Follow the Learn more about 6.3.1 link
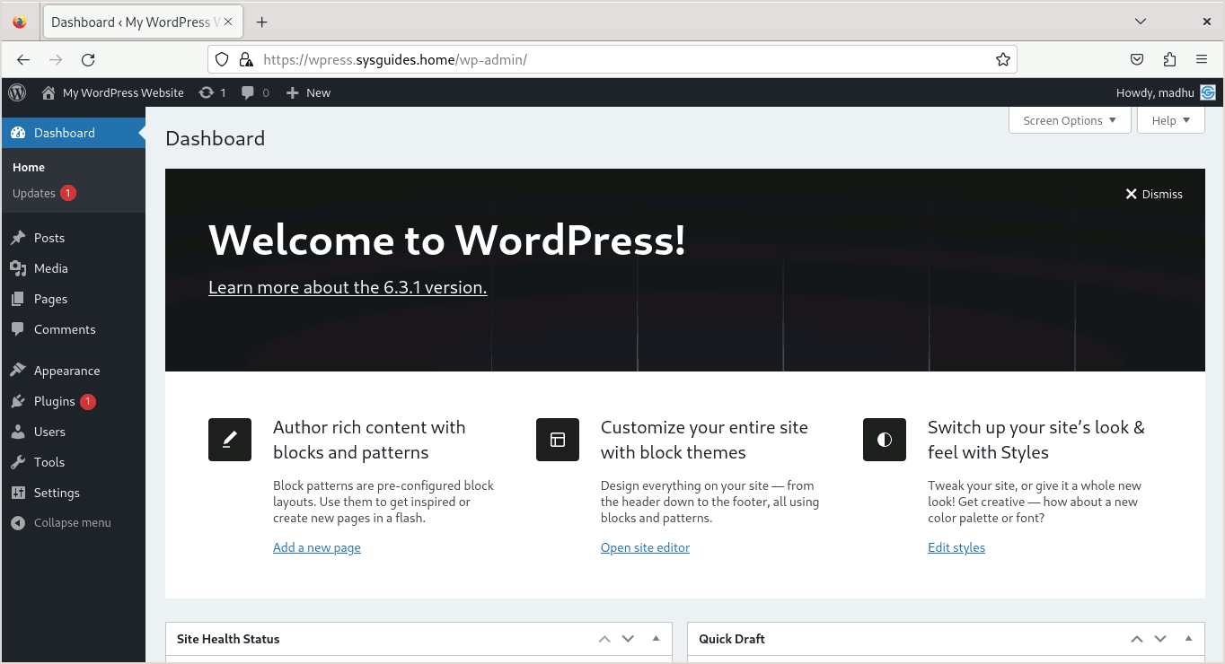The image size is (1225, 664). click(347, 287)
